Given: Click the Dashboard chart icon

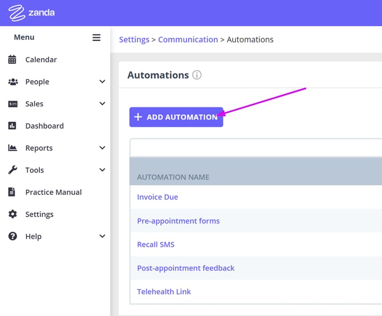Looking at the screenshot, I should click(13, 126).
